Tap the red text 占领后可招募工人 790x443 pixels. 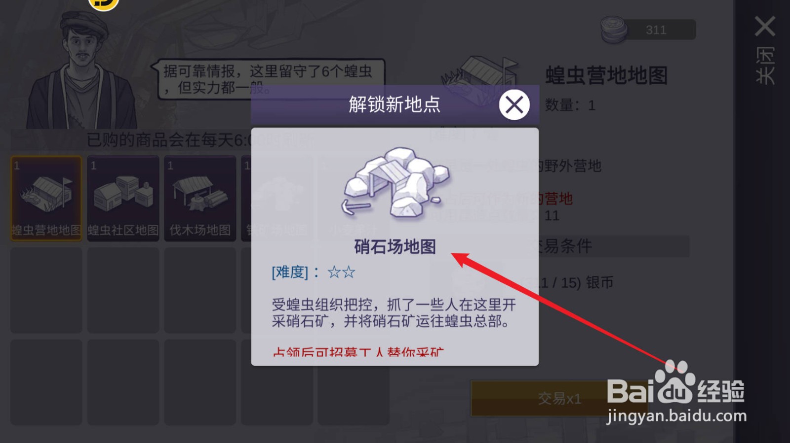358,352
